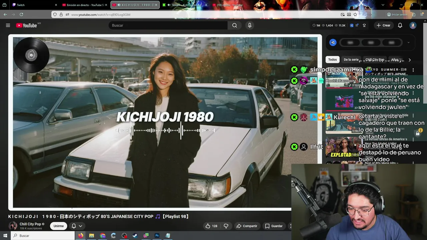Click the Compartir share button
The height and width of the screenshot is (240, 427).
pos(247,226)
